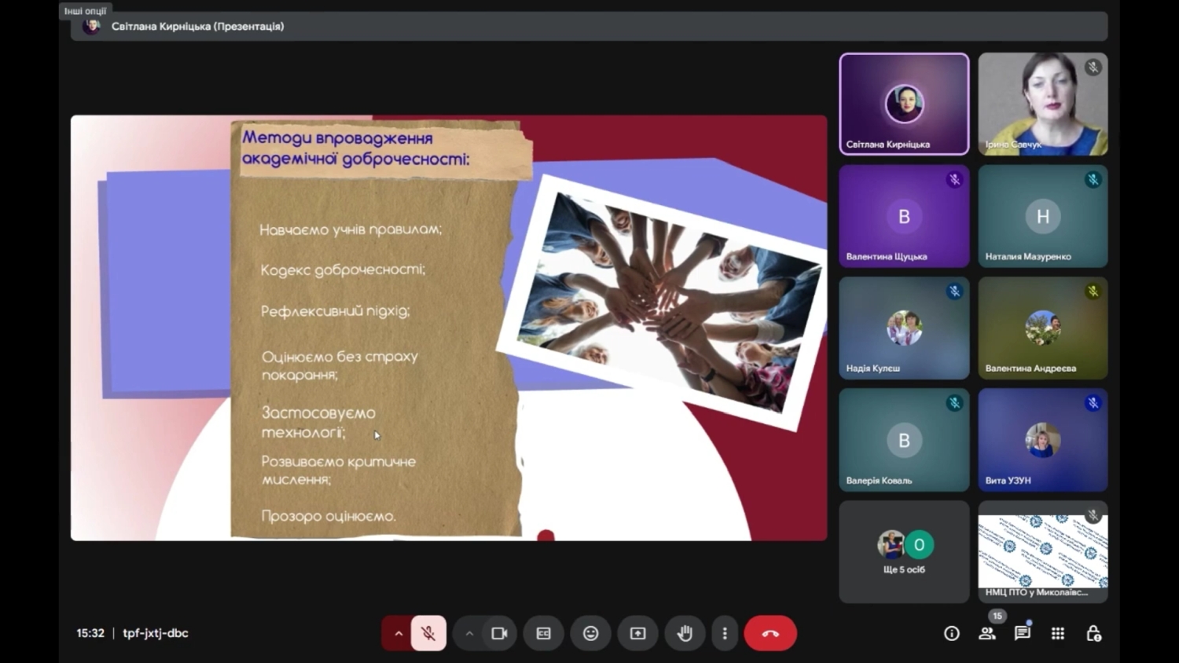
Task: Open the chat panel icon
Action: 1023,633
